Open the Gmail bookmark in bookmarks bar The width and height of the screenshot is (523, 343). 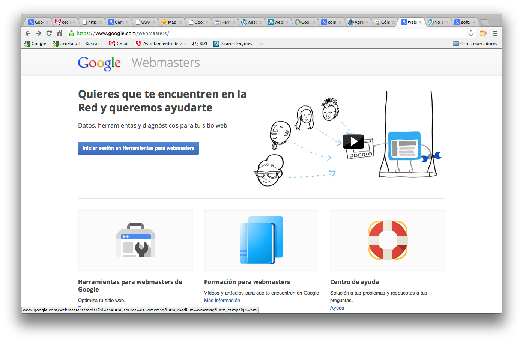119,44
